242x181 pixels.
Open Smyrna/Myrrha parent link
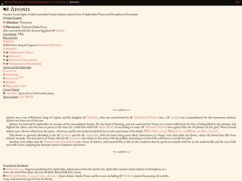pos(50,45)
